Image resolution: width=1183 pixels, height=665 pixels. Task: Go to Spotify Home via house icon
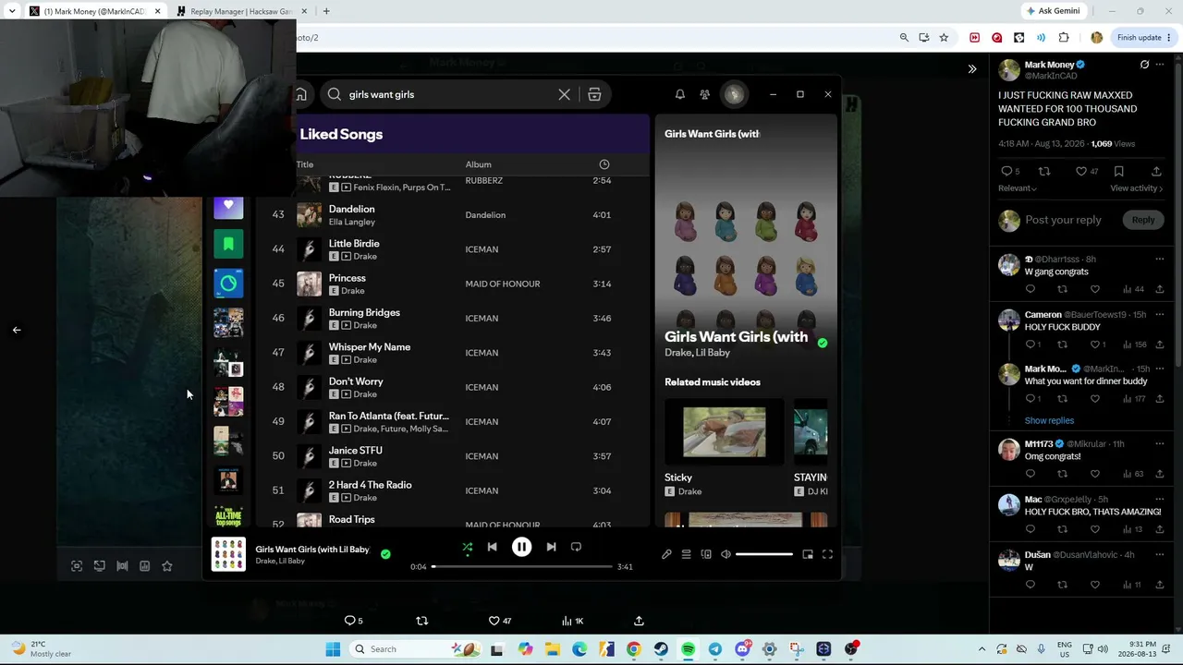pos(301,94)
